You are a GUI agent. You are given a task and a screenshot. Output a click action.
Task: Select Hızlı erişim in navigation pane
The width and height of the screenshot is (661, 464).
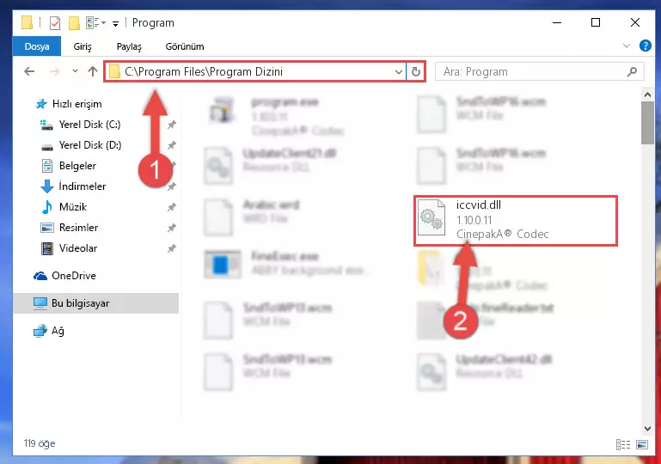[77, 104]
